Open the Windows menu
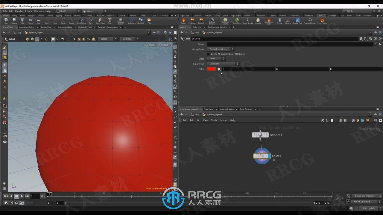This screenshot has width=383, height=215. click(x=38, y=11)
